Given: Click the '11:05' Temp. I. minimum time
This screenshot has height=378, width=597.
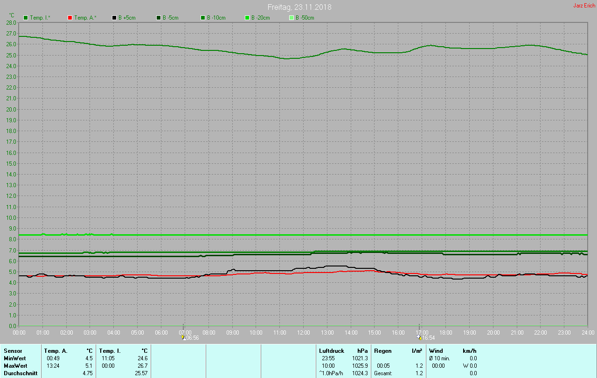Looking at the screenshot, I should (108, 358).
